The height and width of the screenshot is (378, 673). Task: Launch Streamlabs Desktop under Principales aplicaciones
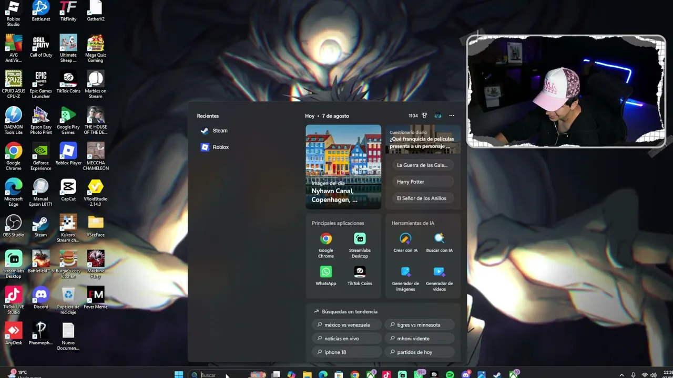(360, 246)
